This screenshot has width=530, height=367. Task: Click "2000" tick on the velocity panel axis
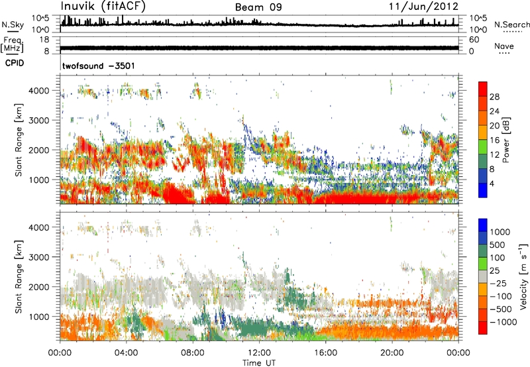pyautogui.click(x=39, y=287)
